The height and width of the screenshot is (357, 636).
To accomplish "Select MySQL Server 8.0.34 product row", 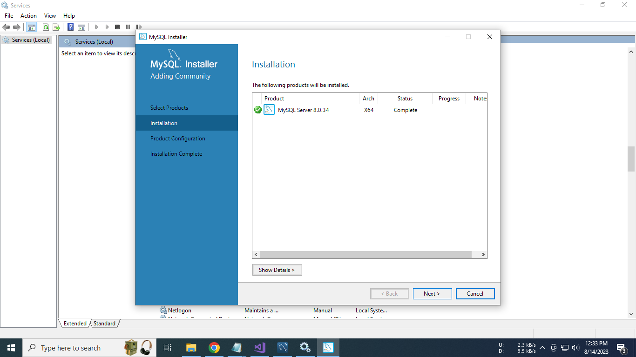I will [x=370, y=110].
